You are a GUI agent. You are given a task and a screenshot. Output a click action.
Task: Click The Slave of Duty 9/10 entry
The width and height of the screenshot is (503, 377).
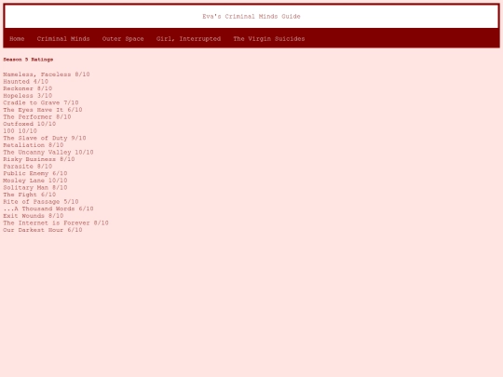(x=45, y=138)
